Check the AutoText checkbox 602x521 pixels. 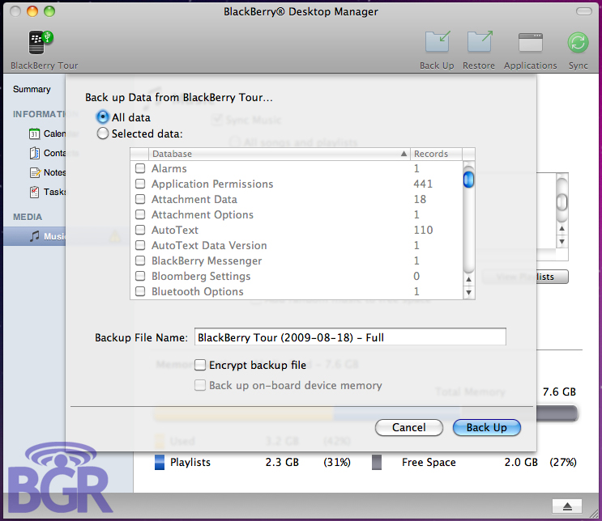tap(140, 230)
